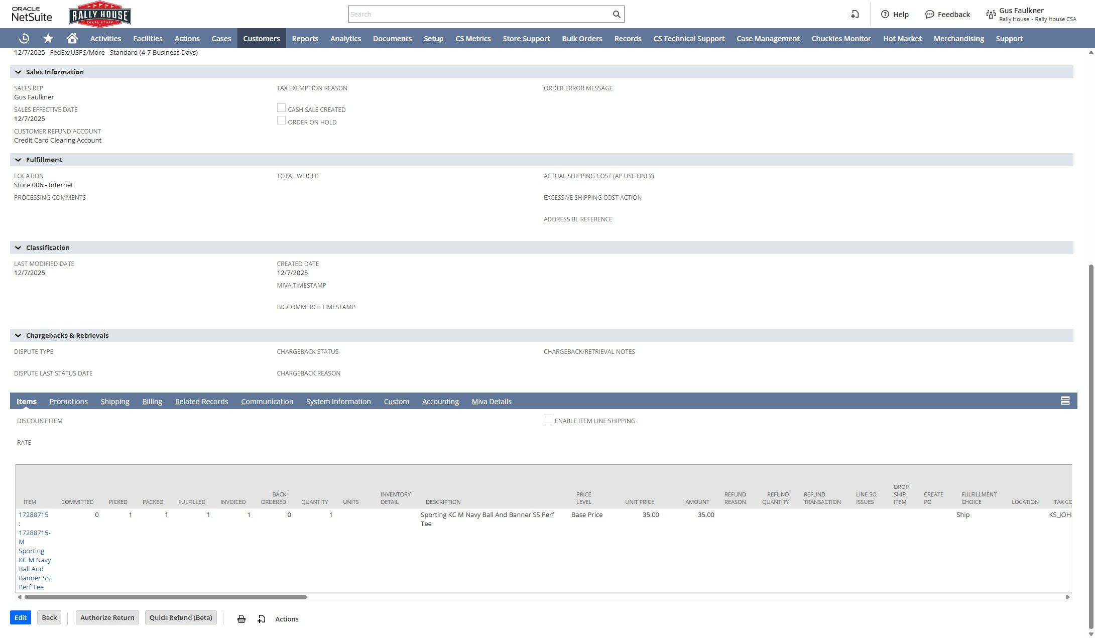Screen dimensions: 1095x638
Task: Open the Hot Market menu
Action: click(x=902, y=39)
